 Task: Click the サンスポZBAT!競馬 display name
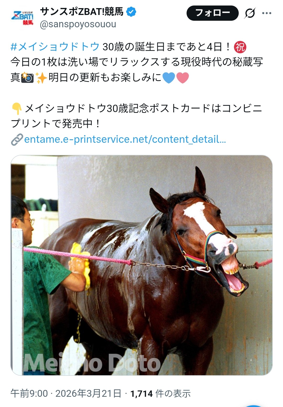point(81,12)
